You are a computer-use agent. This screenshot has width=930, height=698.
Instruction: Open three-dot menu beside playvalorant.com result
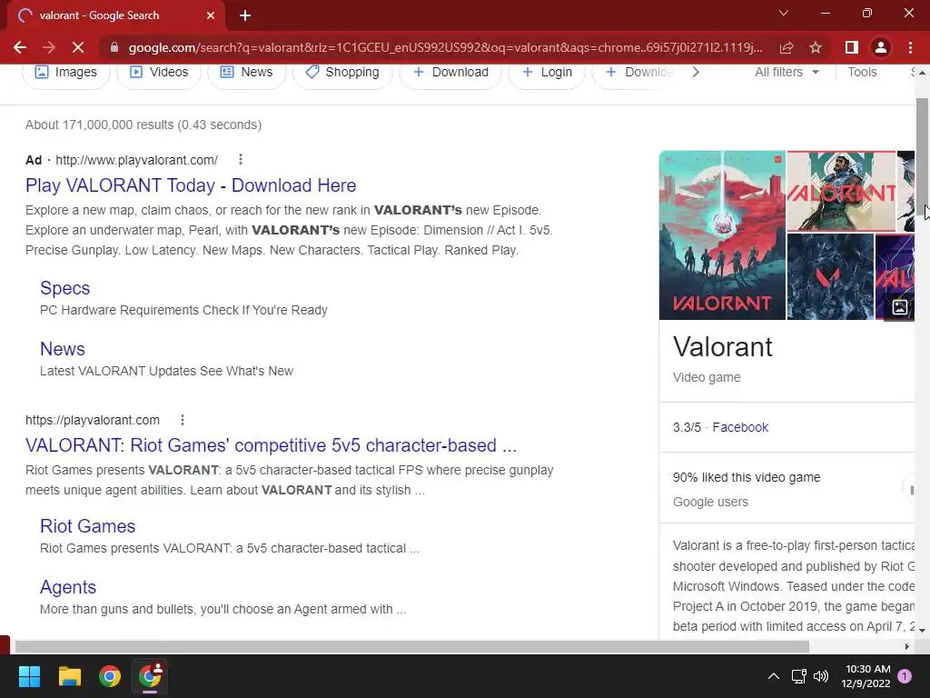[x=182, y=420]
